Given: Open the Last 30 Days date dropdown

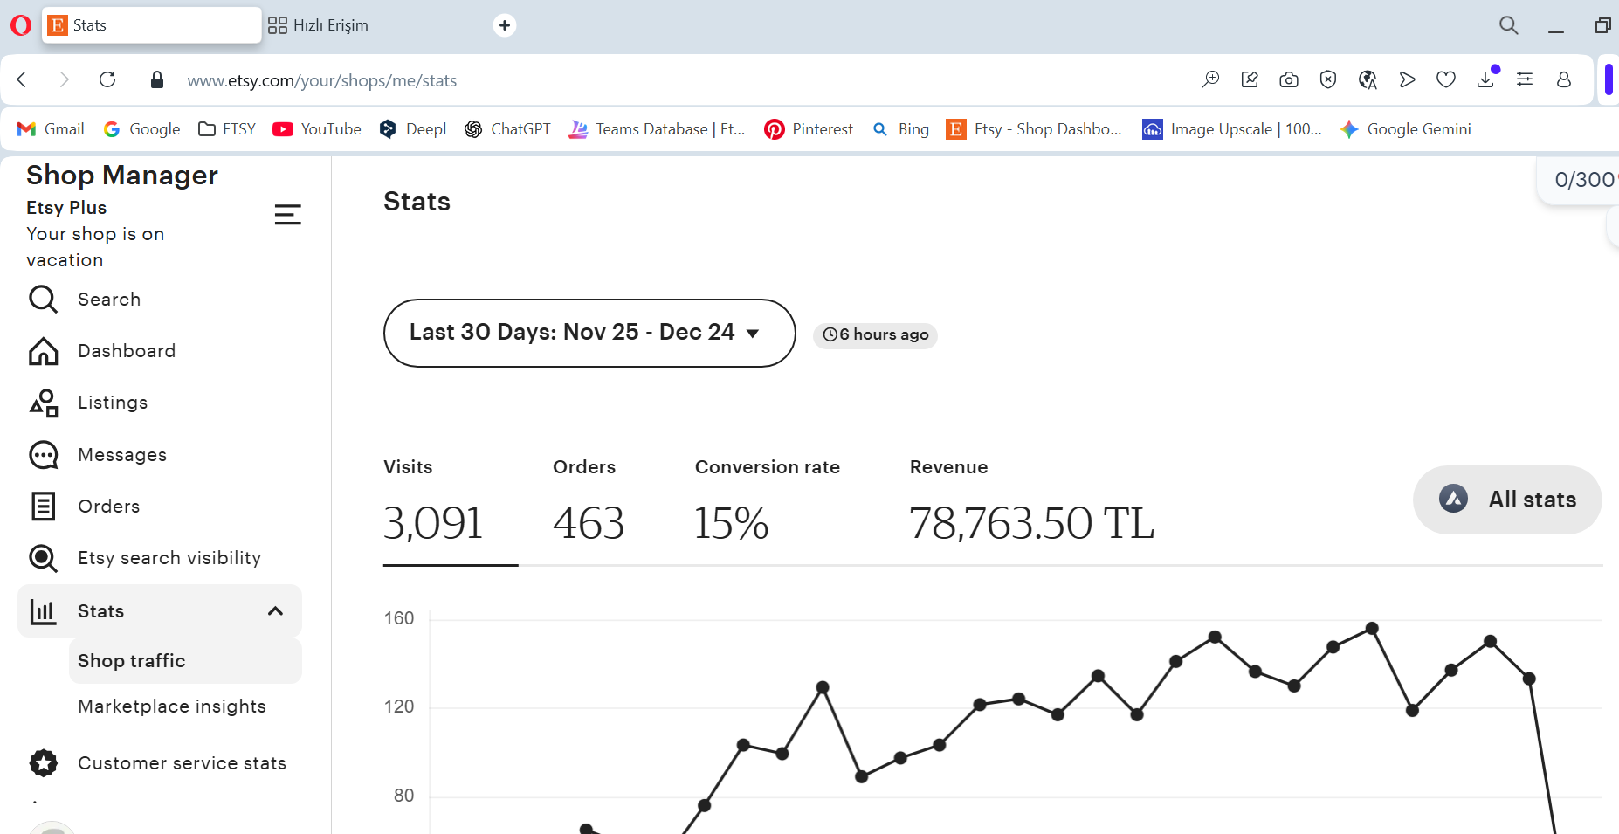Looking at the screenshot, I should [x=589, y=334].
